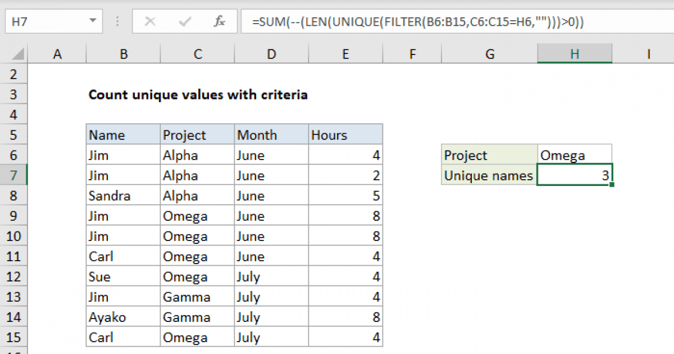Image resolution: width=674 pixels, height=354 pixels.
Task: Select the Sandra name cell
Action: tap(123, 196)
